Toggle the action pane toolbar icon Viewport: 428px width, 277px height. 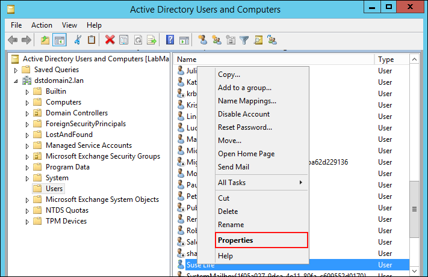184,40
